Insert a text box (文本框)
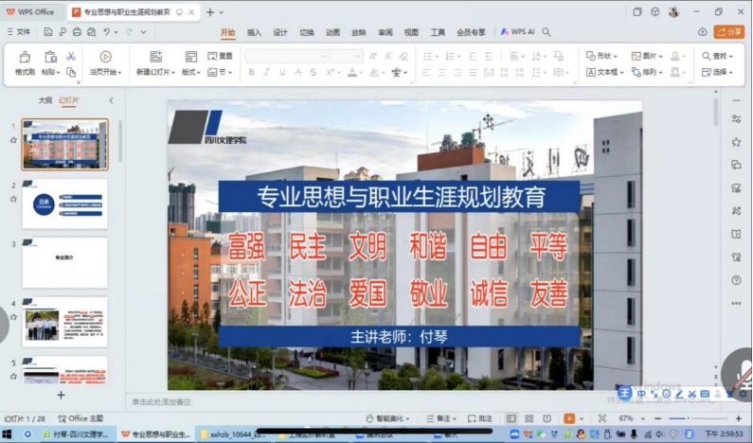The height and width of the screenshot is (443, 753). (x=602, y=72)
